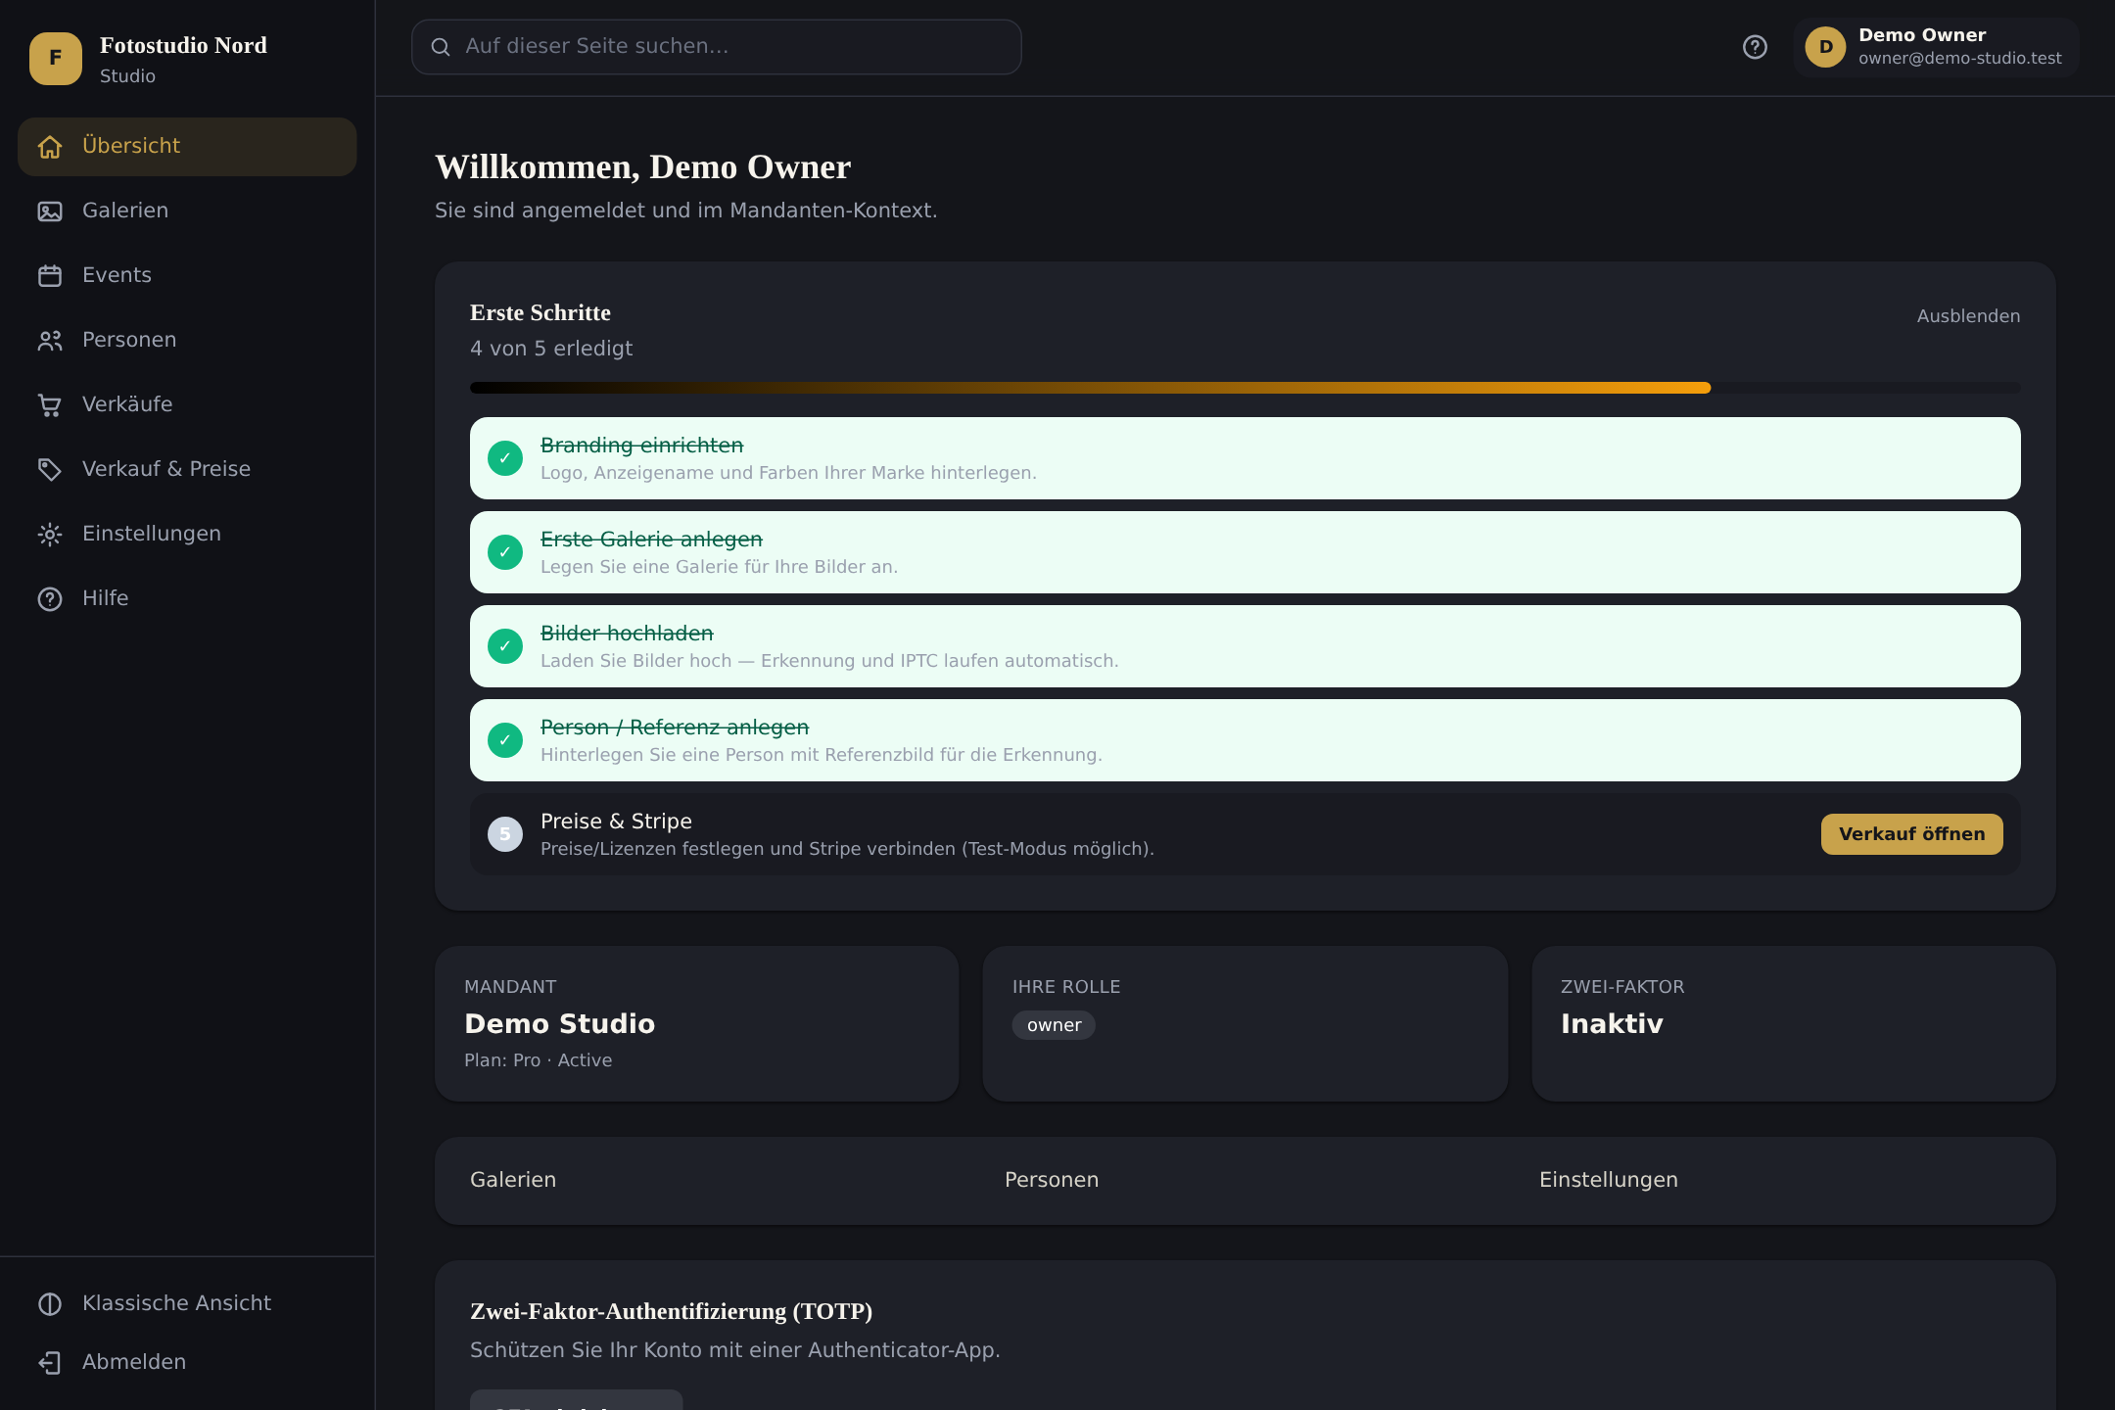Click the step 5 number badge

click(x=505, y=834)
